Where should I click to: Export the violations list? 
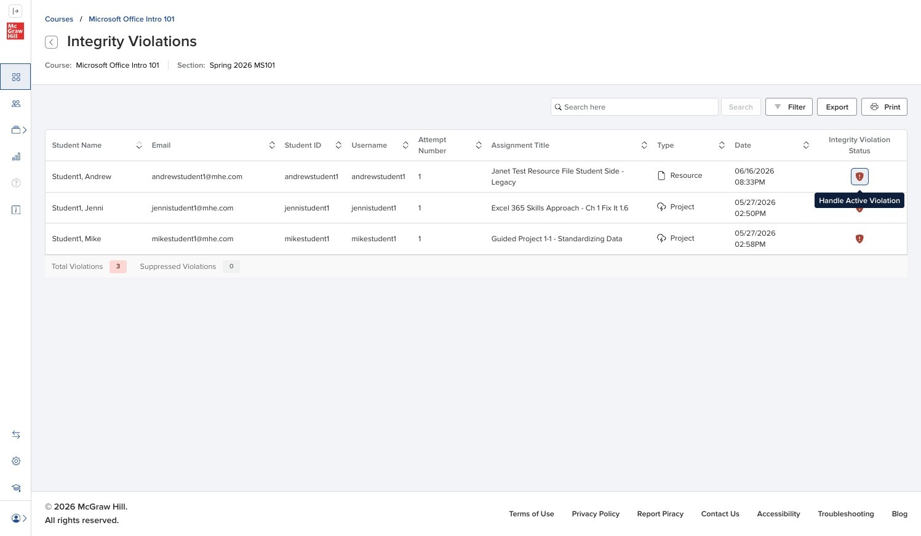coord(837,107)
